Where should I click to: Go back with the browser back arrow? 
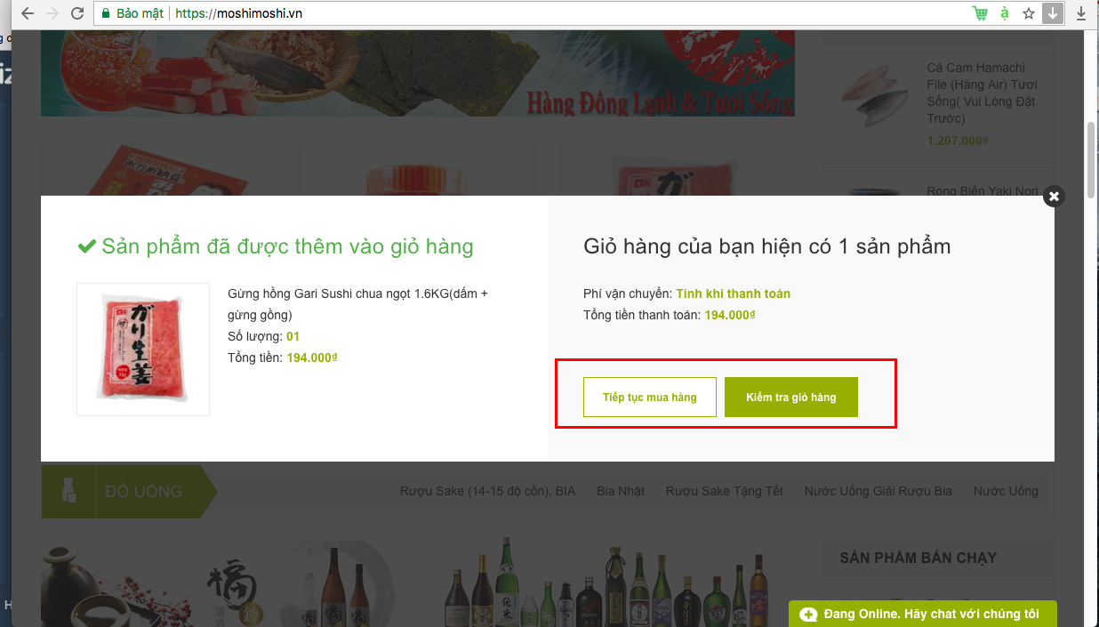28,13
